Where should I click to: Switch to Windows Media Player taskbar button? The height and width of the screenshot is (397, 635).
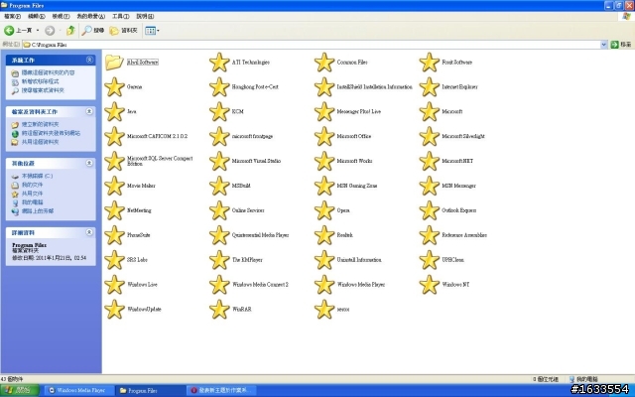click(x=77, y=390)
